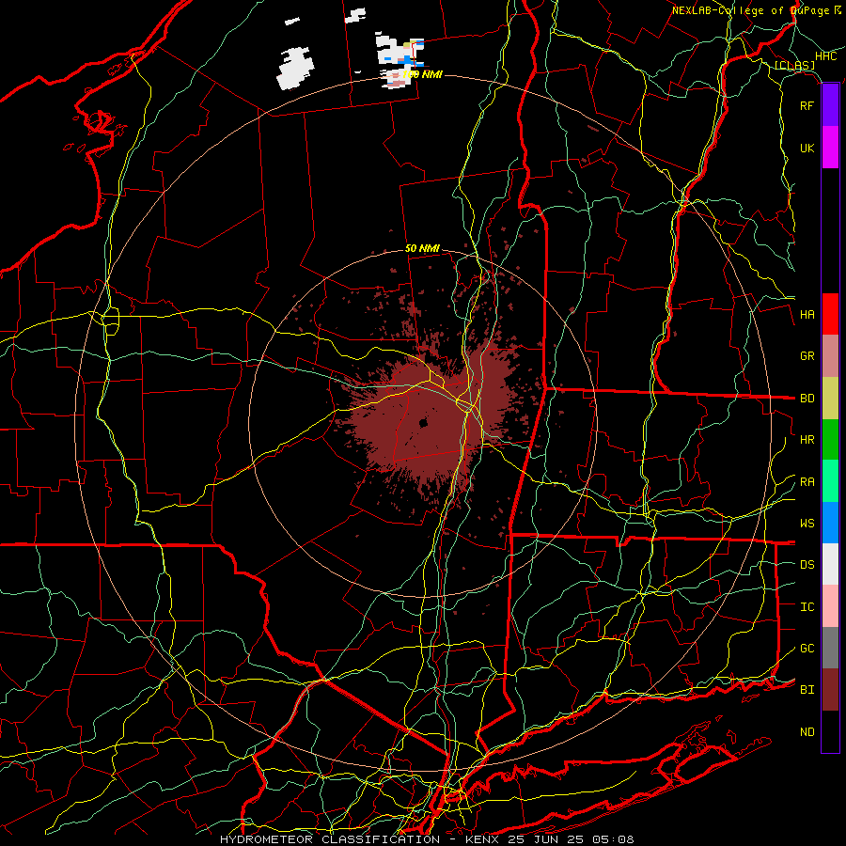846x846 pixels.
Task: Click the 50 NMI range ring label
Action: [x=422, y=248]
